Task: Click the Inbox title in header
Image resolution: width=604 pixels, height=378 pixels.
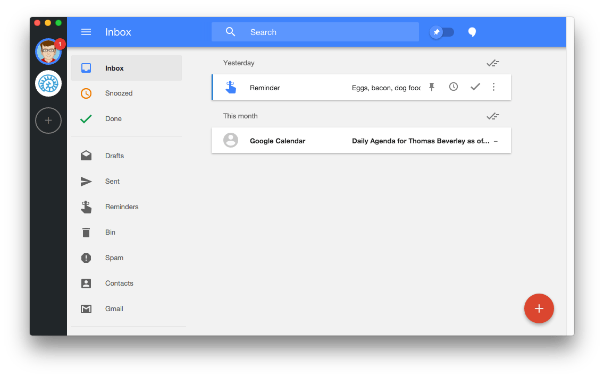Action: click(118, 32)
